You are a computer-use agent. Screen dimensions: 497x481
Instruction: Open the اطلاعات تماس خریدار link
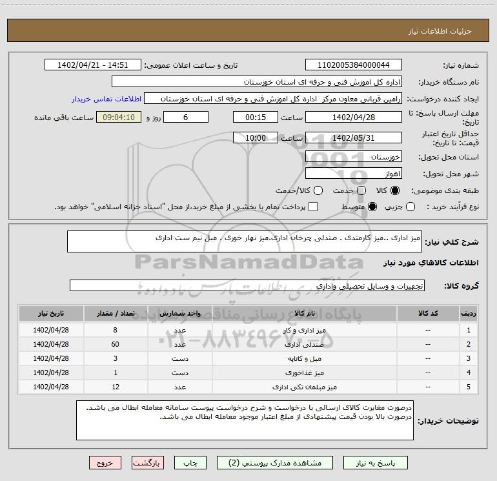(x=107, y=99)
